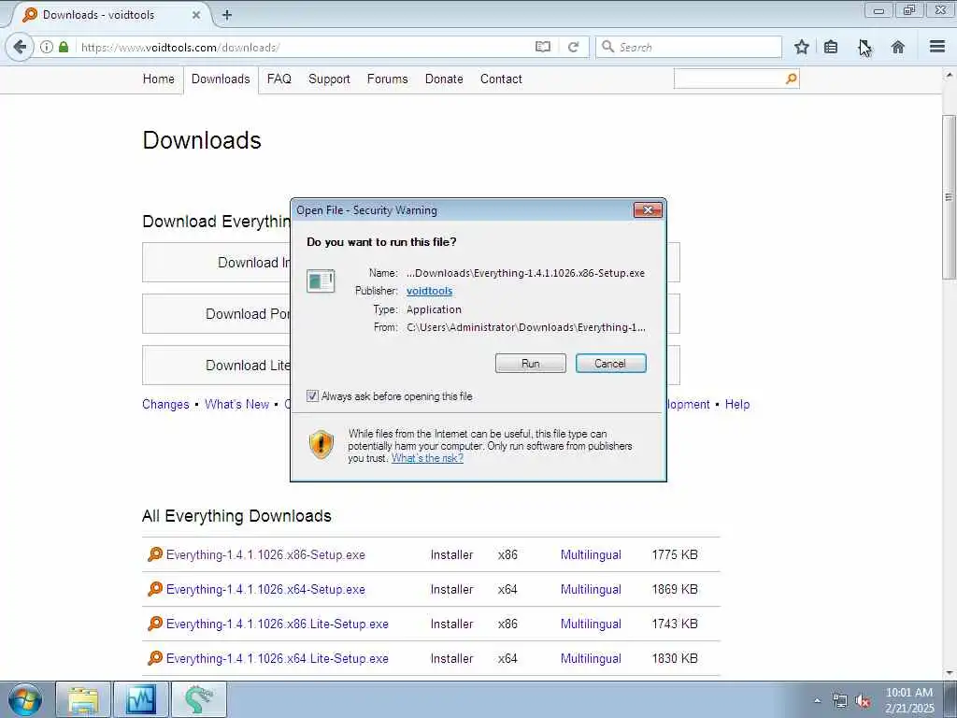Download Everything-1.4.1.1026.x86-Setup.exe link
Image resolution: width=957 pixels, height=718 pixels.
(x=265, y=554)
